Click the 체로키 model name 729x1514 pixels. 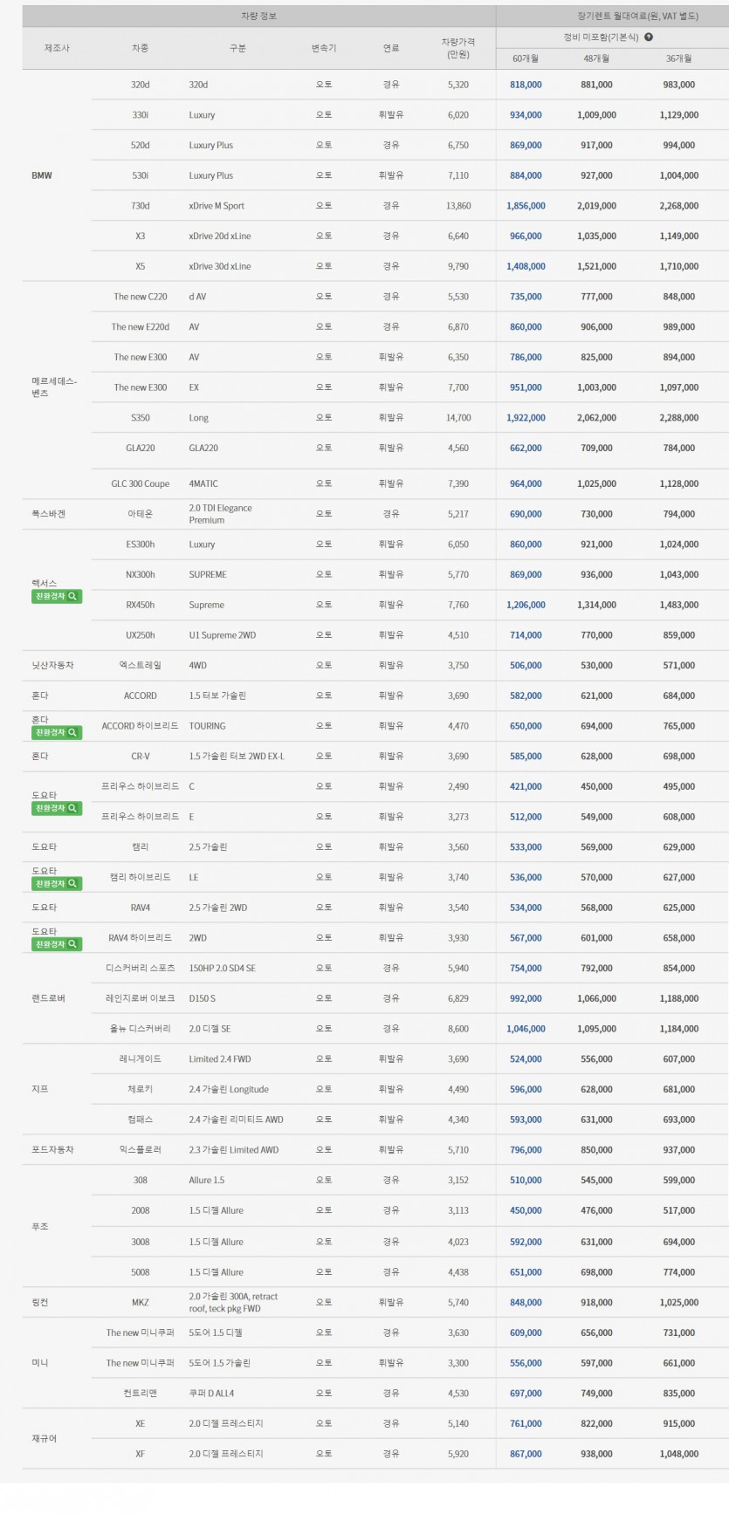pyautogui.click(x=140, y=1089)
